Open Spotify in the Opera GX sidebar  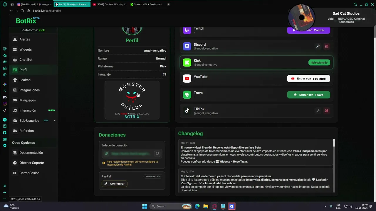pyautogui.click(x=5, y=120)
